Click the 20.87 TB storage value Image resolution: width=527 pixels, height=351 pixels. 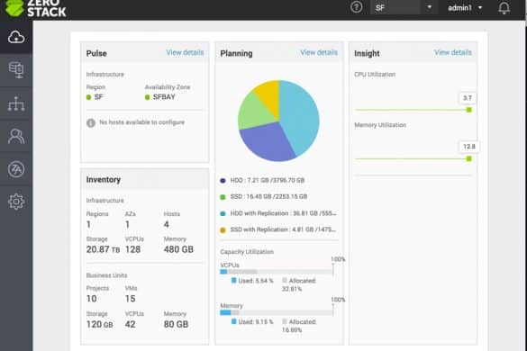pyautogui.click(x=103, y=249)
